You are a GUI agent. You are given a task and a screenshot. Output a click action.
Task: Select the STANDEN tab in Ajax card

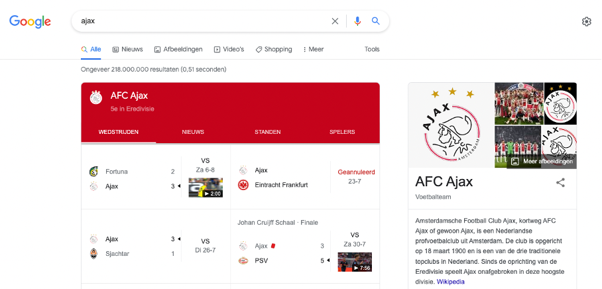point(268,132)
